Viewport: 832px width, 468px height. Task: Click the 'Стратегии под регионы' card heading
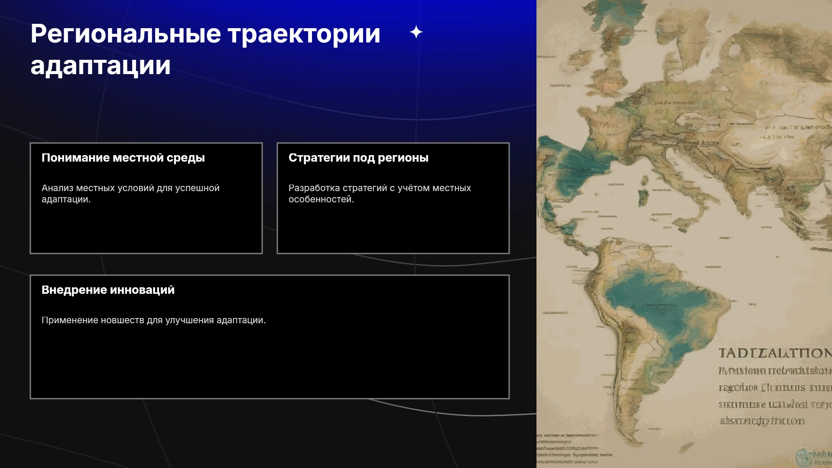point(358,158)
